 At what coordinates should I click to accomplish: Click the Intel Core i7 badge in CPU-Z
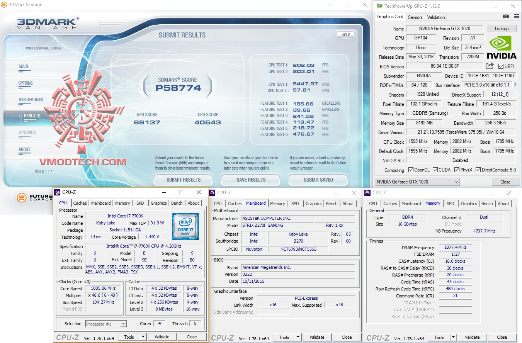[x=186, y=226]
